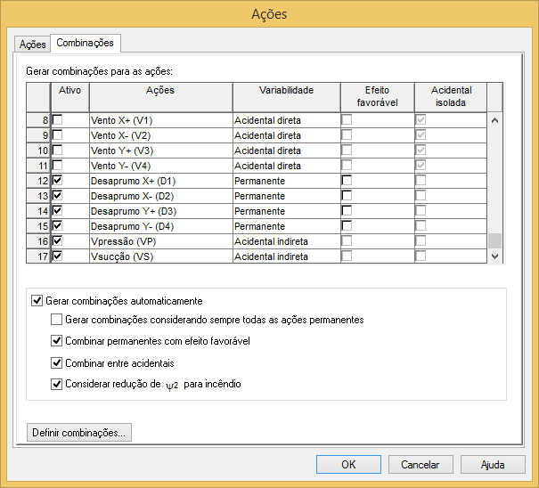
Task: Click the Vento X+ (V1) action cell
Action: [161, 120]
